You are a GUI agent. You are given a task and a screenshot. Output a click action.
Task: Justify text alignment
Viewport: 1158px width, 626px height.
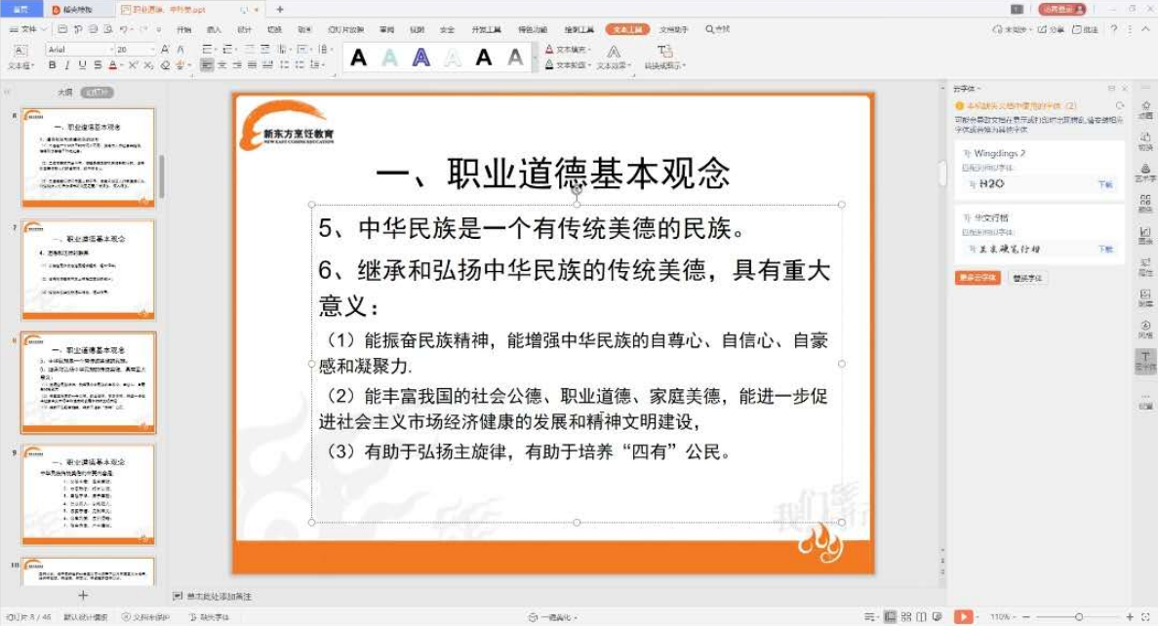click(x=252, y=65)
